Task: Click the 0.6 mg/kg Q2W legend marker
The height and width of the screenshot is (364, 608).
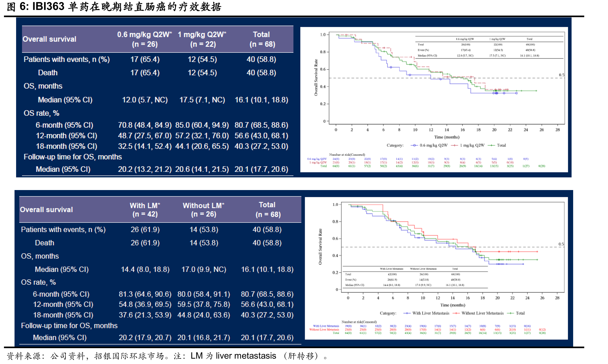Action: pyautogui.click(x=414, y=145)
